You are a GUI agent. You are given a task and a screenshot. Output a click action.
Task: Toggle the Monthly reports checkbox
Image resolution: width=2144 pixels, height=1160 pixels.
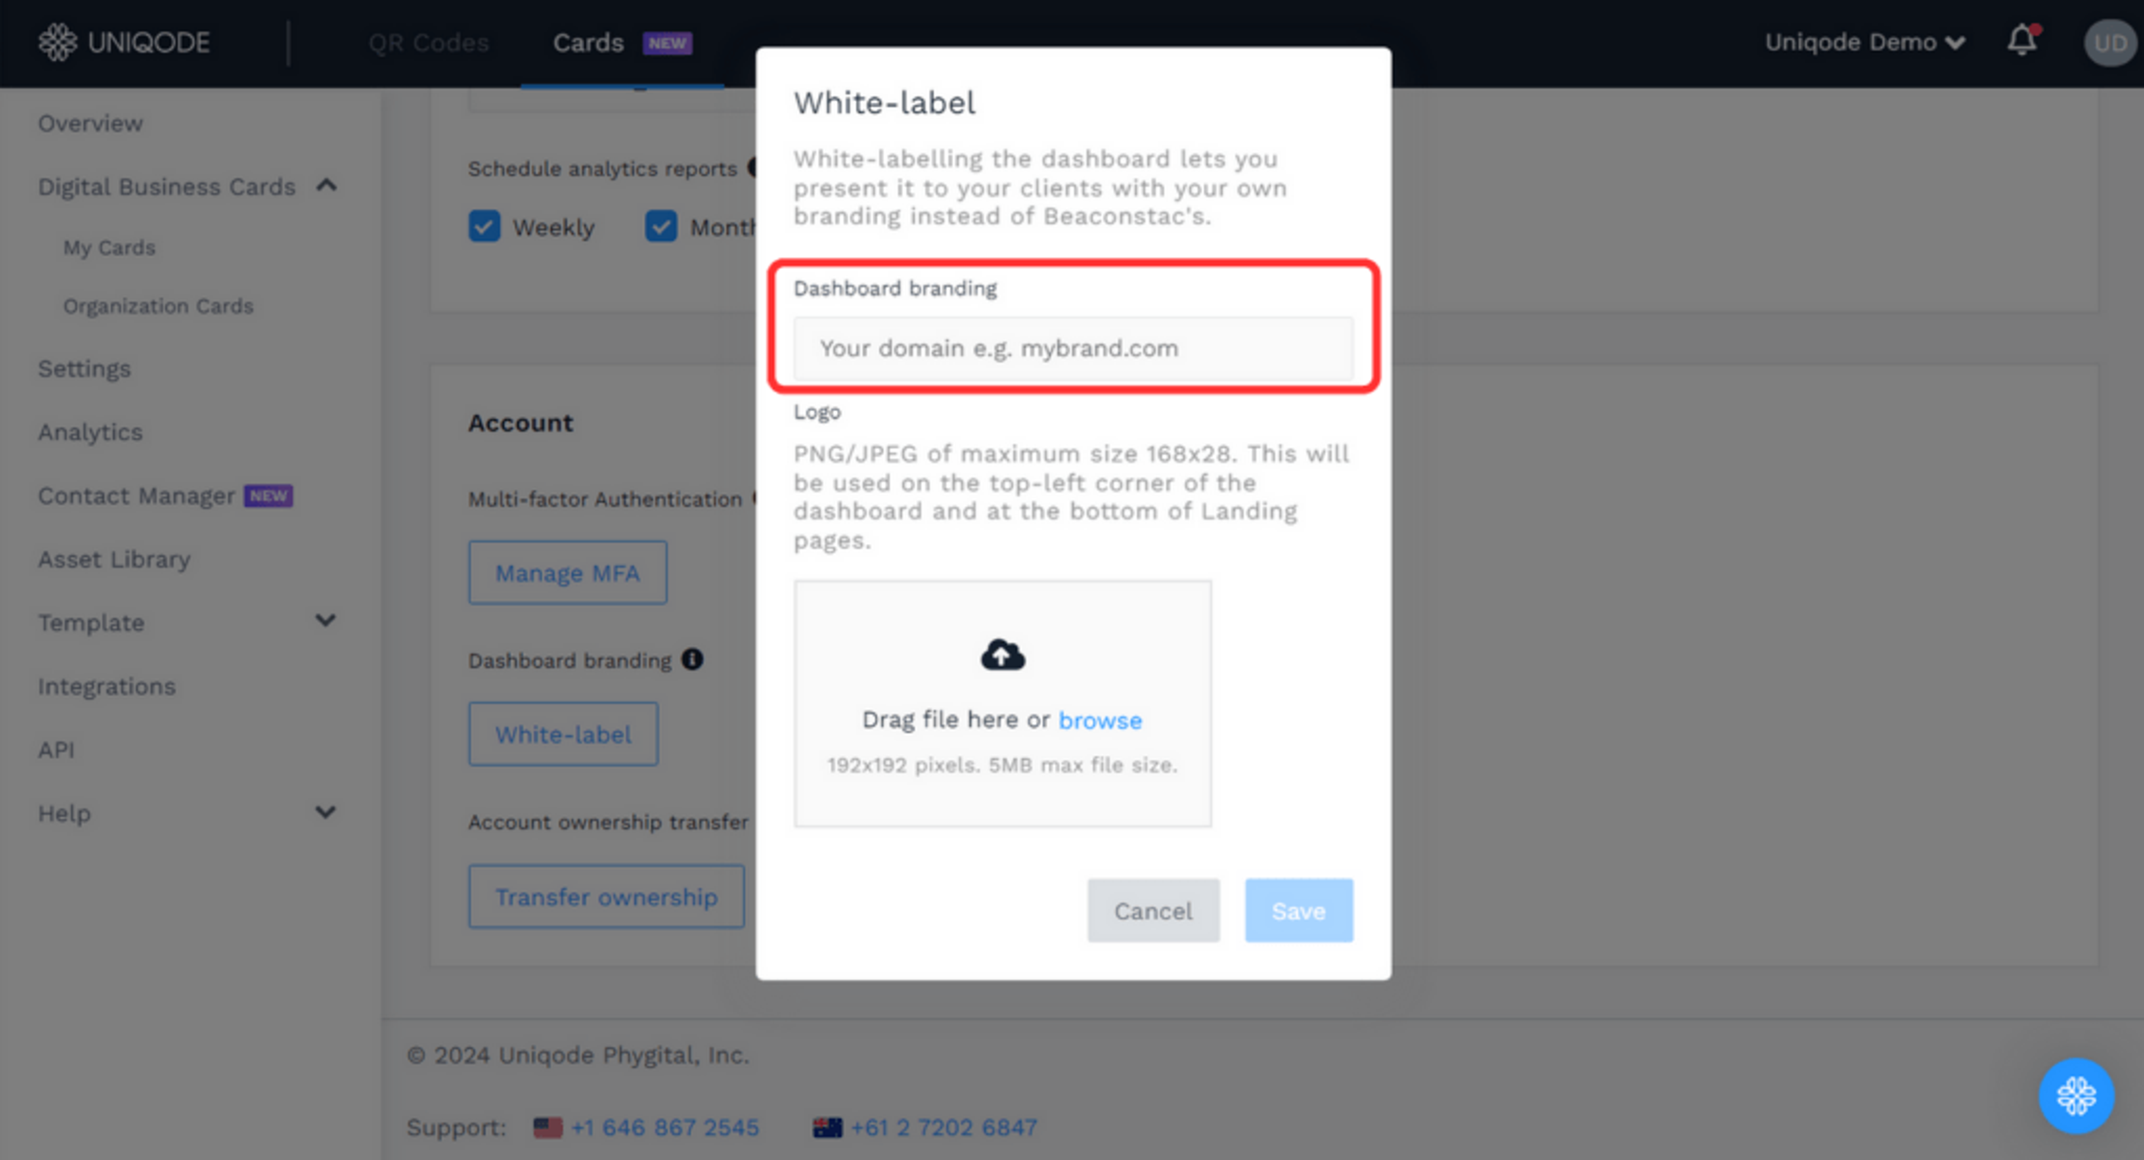(661, 226)
